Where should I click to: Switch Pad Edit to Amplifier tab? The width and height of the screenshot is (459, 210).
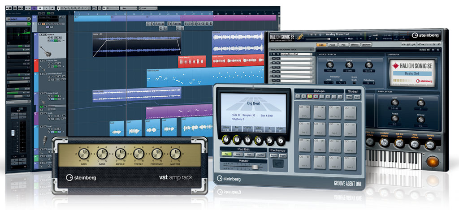coord(260,155)
